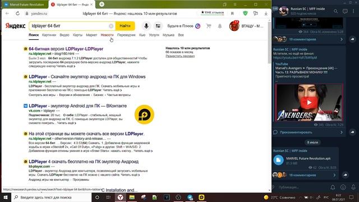
Task: Search in the Telegram channel
Action: pos(335,11)
